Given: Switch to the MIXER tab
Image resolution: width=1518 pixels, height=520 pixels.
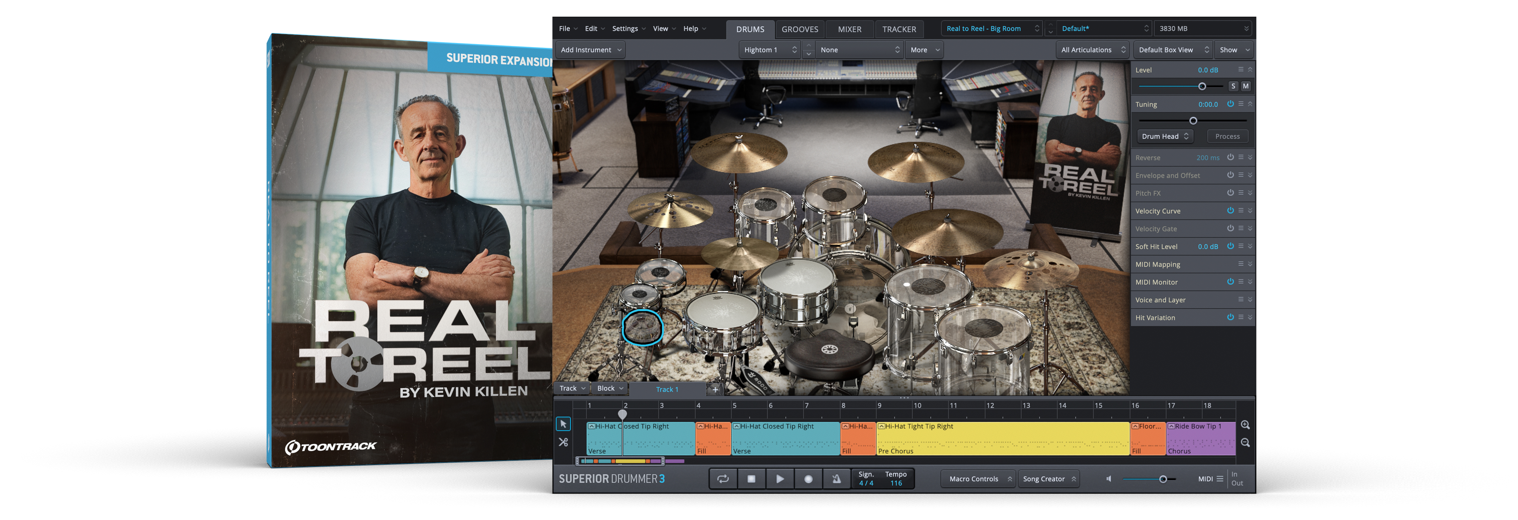Looking at the screenshot, I should [849, 29].
